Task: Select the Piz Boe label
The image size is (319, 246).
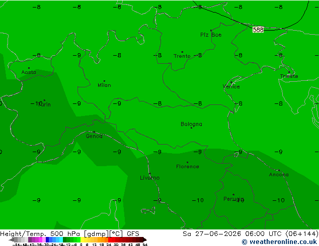Action: coord(211,35)
